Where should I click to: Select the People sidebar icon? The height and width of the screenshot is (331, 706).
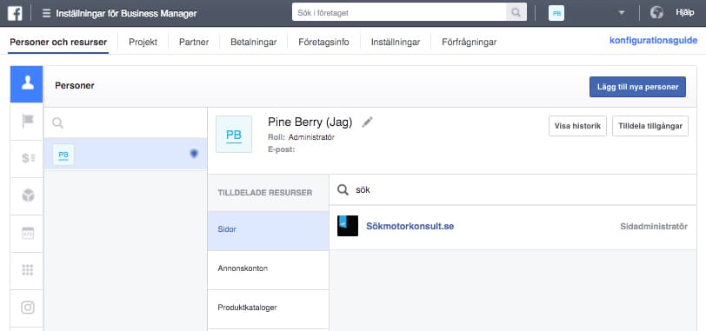(27, 84)
